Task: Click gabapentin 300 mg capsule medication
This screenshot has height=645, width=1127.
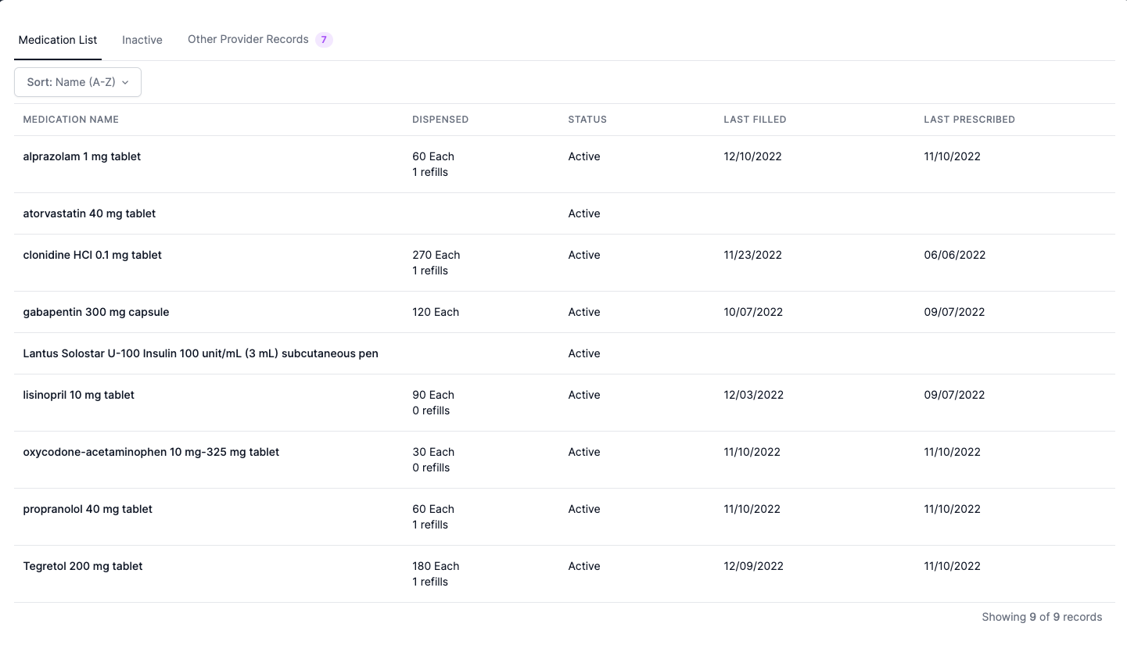Action: (x=96, y=312)
